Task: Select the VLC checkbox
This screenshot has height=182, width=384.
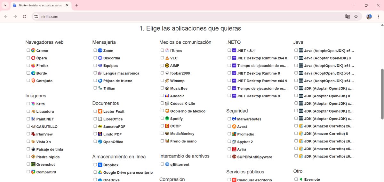Action: (x=162, y=58)
